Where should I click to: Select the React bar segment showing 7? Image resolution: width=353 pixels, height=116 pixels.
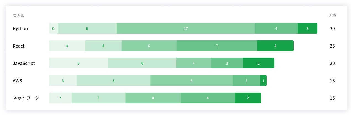(217, 46)
